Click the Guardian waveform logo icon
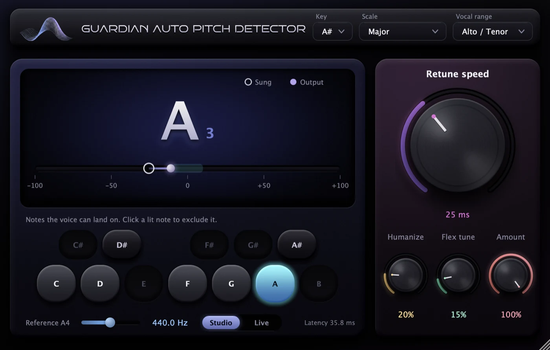This screenshot has width=550, height=350. pos(46,29)
